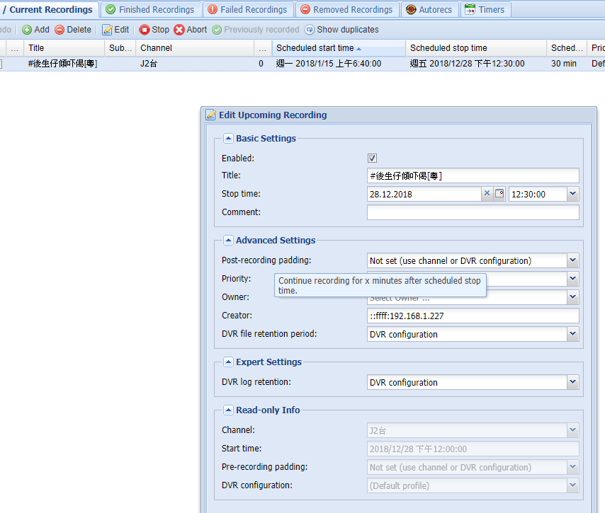This screenshot has height=513, width=605.
Task: Toggle the Enabled checkbox
Action: point(372,158)
